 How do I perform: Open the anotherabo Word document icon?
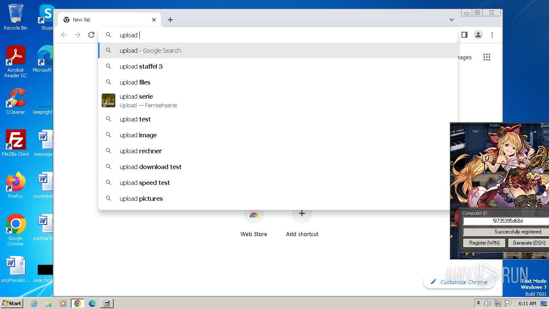coord(15,270)
